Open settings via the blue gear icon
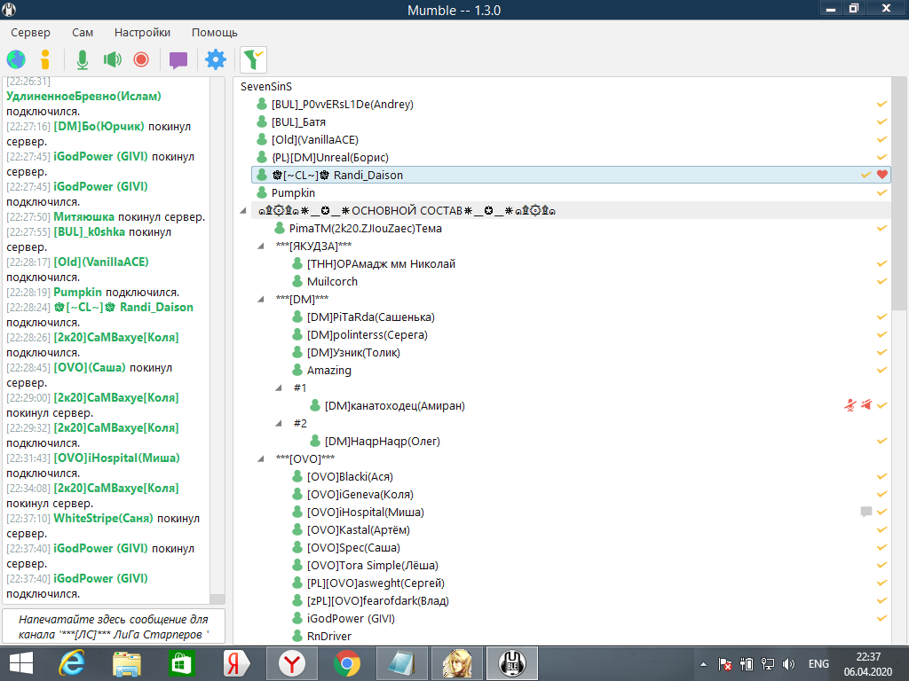Screen dimensions: 909x681 216,59
